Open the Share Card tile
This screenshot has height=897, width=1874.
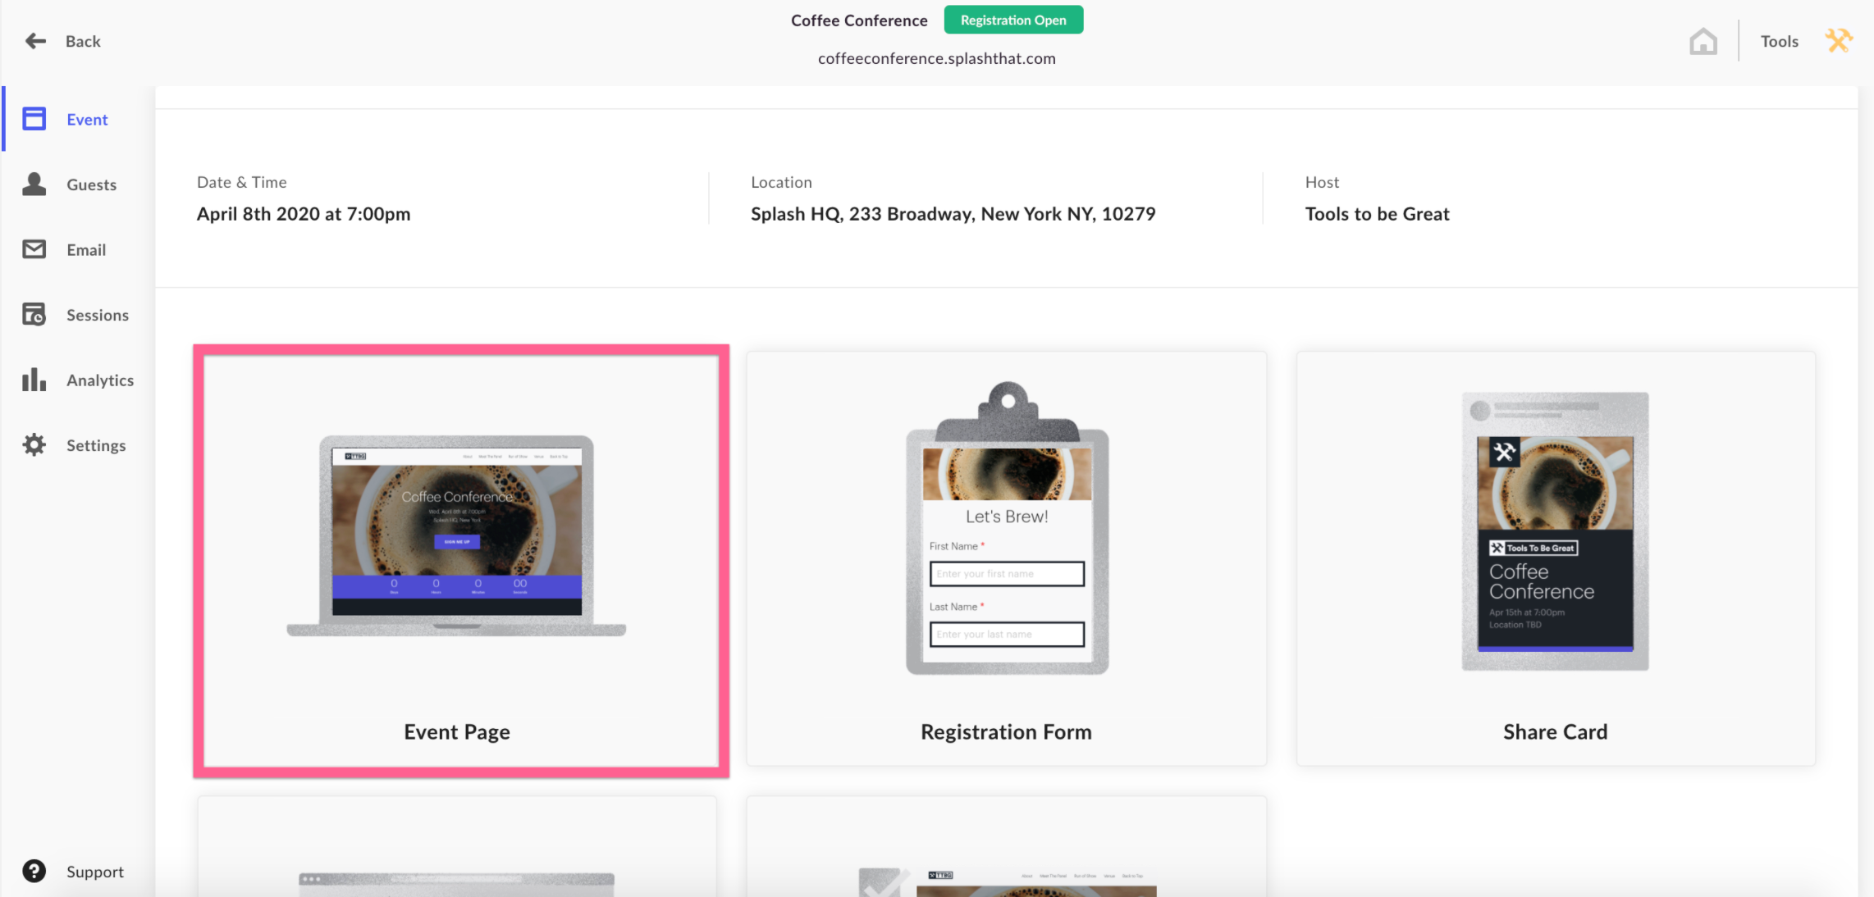coord(1556,559)
